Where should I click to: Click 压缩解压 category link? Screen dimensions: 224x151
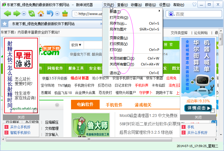[52, 122]
